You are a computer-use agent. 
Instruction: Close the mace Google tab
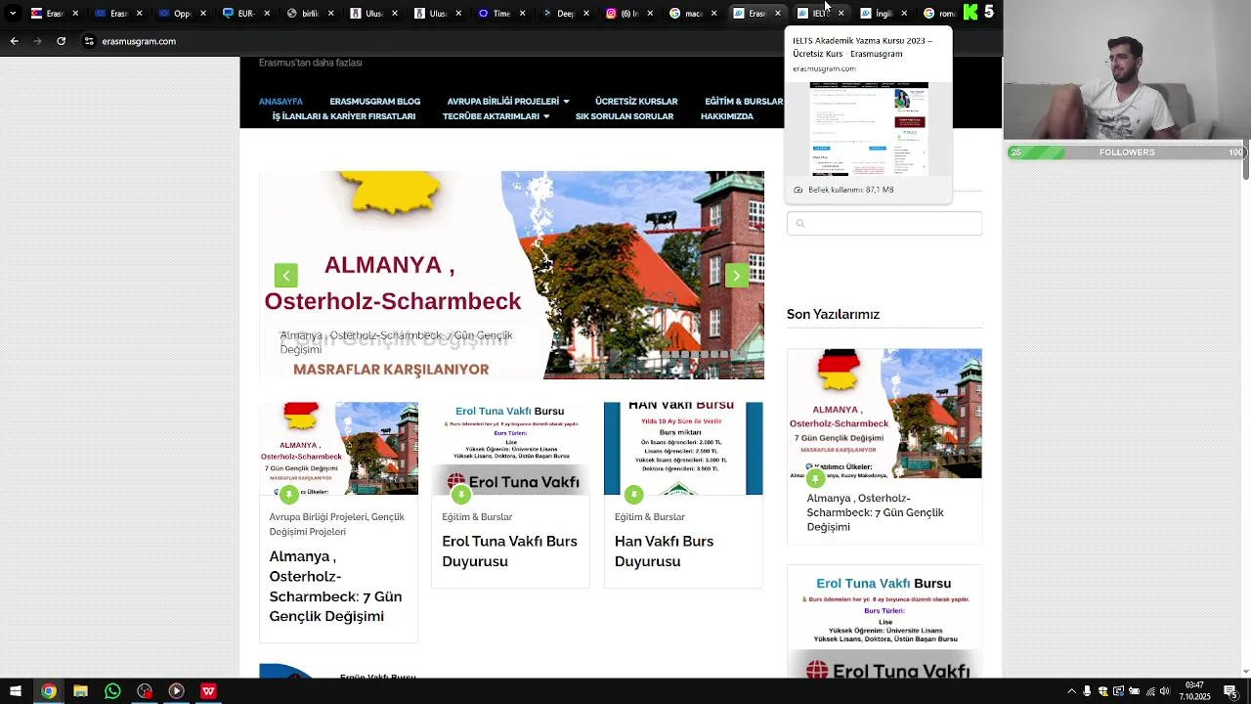click(x=713, y=14)
